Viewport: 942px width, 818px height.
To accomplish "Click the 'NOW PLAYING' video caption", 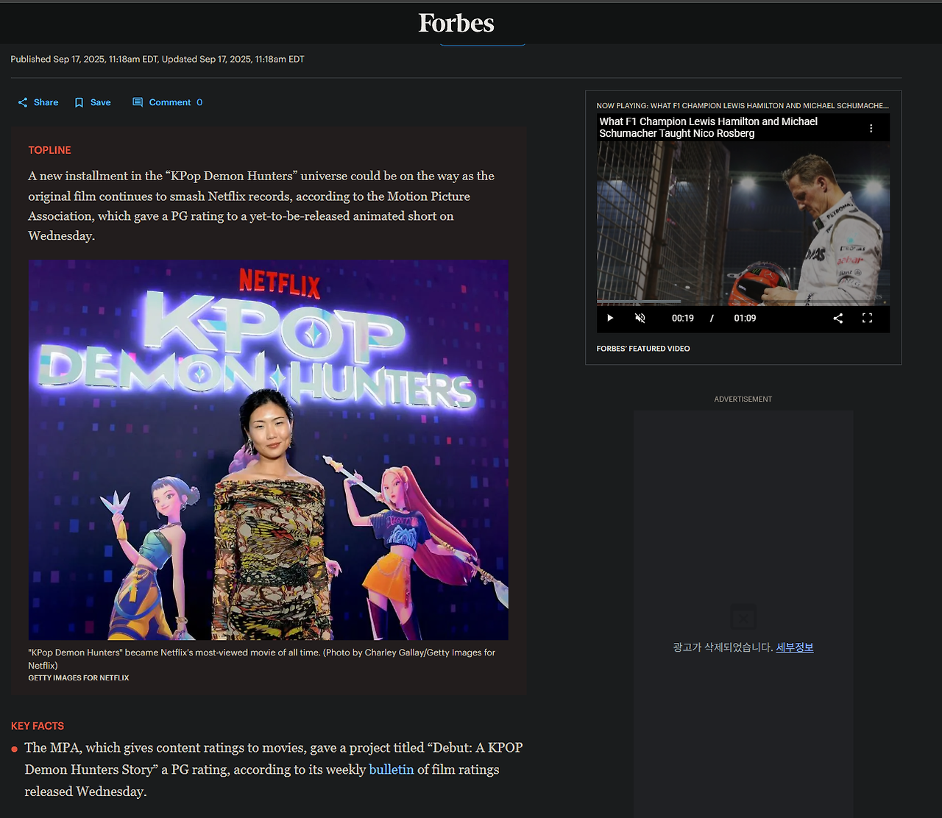I will pyautogui.click(x=743, y=106).
